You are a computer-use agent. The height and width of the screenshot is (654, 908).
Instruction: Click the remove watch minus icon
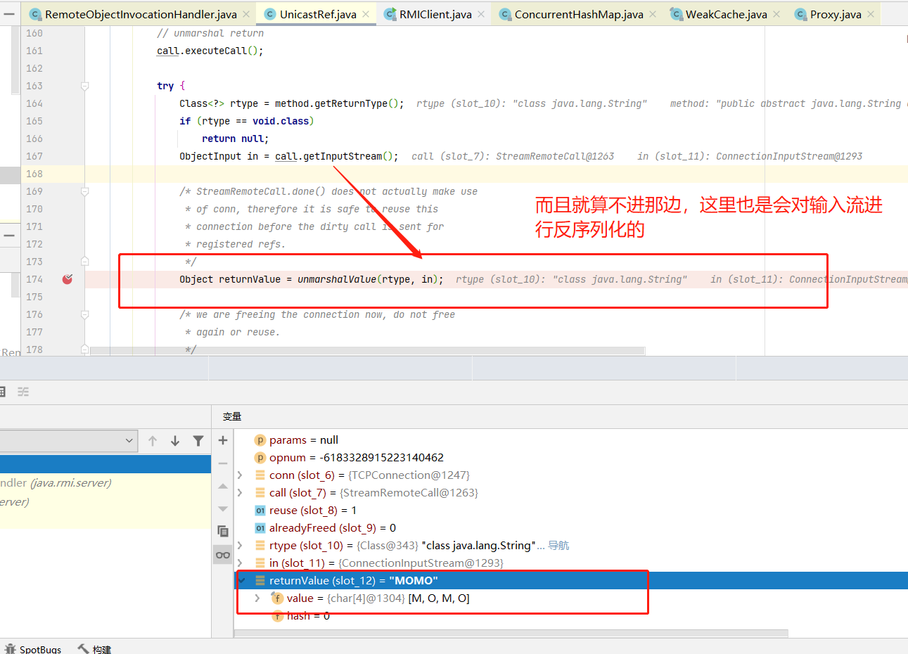(x=223, y=463)
